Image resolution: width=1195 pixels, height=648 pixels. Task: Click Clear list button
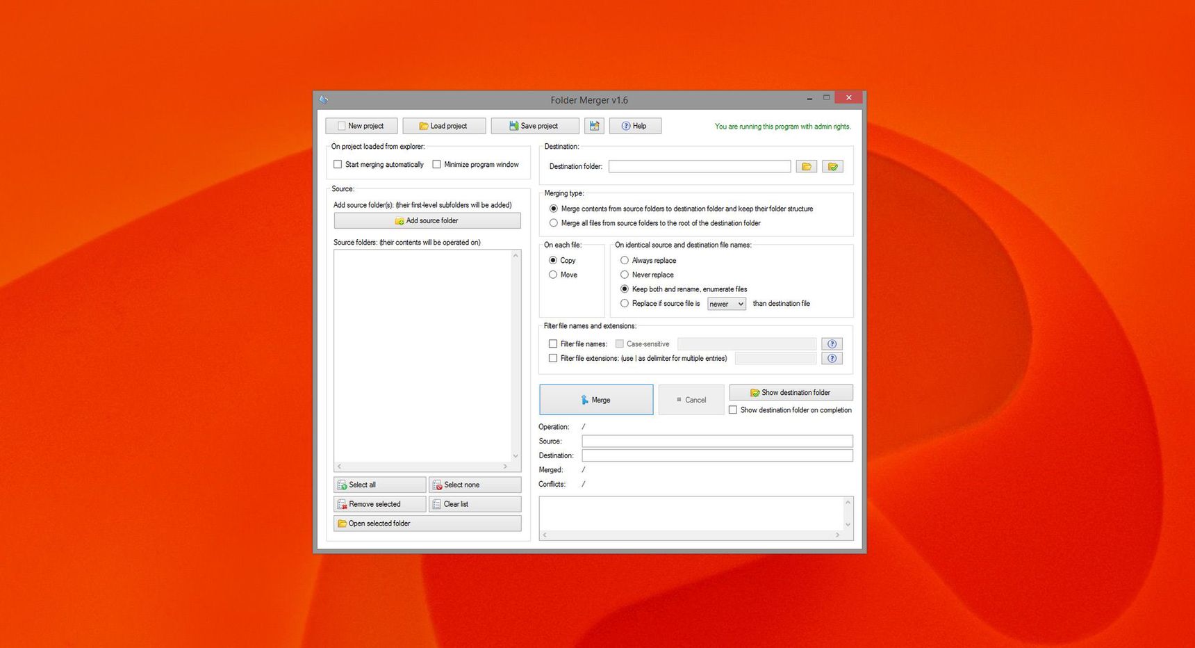click(x=475, y=504)
